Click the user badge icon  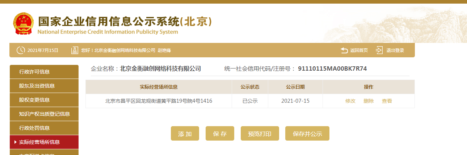[75, 50]
